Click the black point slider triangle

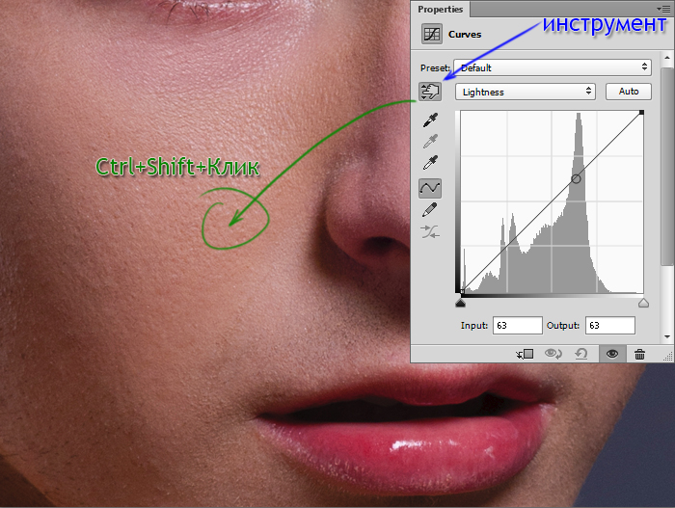460,303
